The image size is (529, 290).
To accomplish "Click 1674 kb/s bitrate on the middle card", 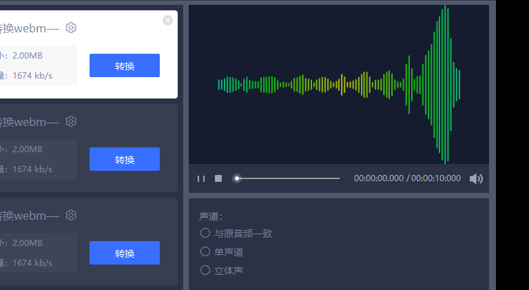I will point(32,169).
